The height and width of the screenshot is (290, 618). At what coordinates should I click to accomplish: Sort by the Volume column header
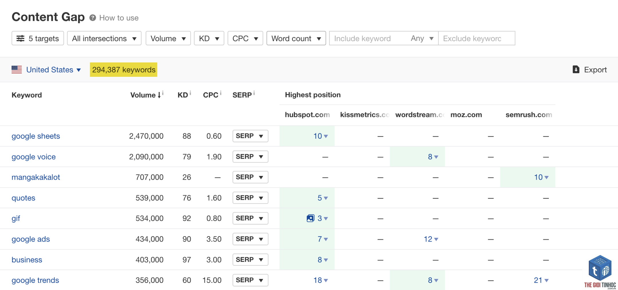coord(146,95)
